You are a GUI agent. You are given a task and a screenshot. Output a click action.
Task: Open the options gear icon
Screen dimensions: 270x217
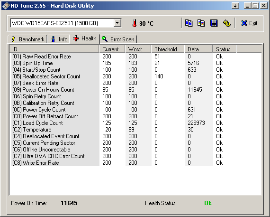click(x=226, y=23)
